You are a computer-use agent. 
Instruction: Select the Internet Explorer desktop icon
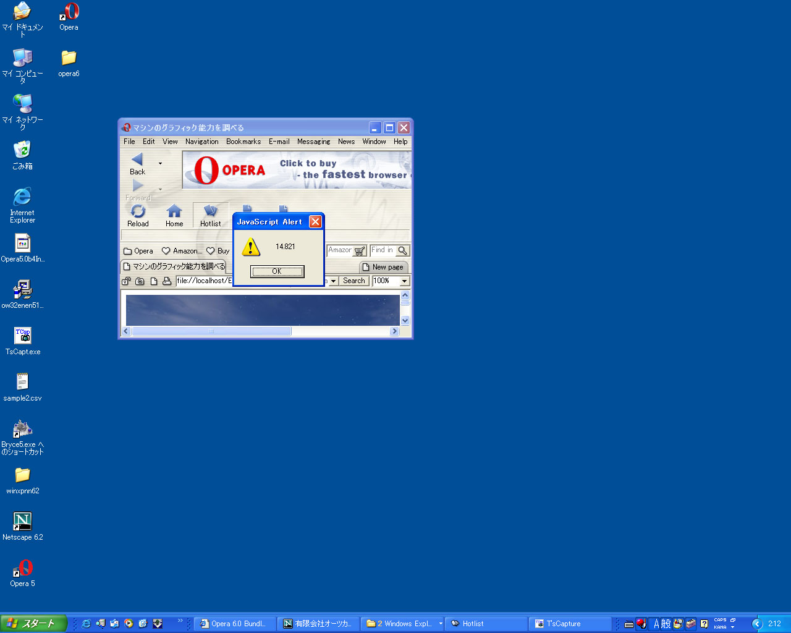coord(22,206)
